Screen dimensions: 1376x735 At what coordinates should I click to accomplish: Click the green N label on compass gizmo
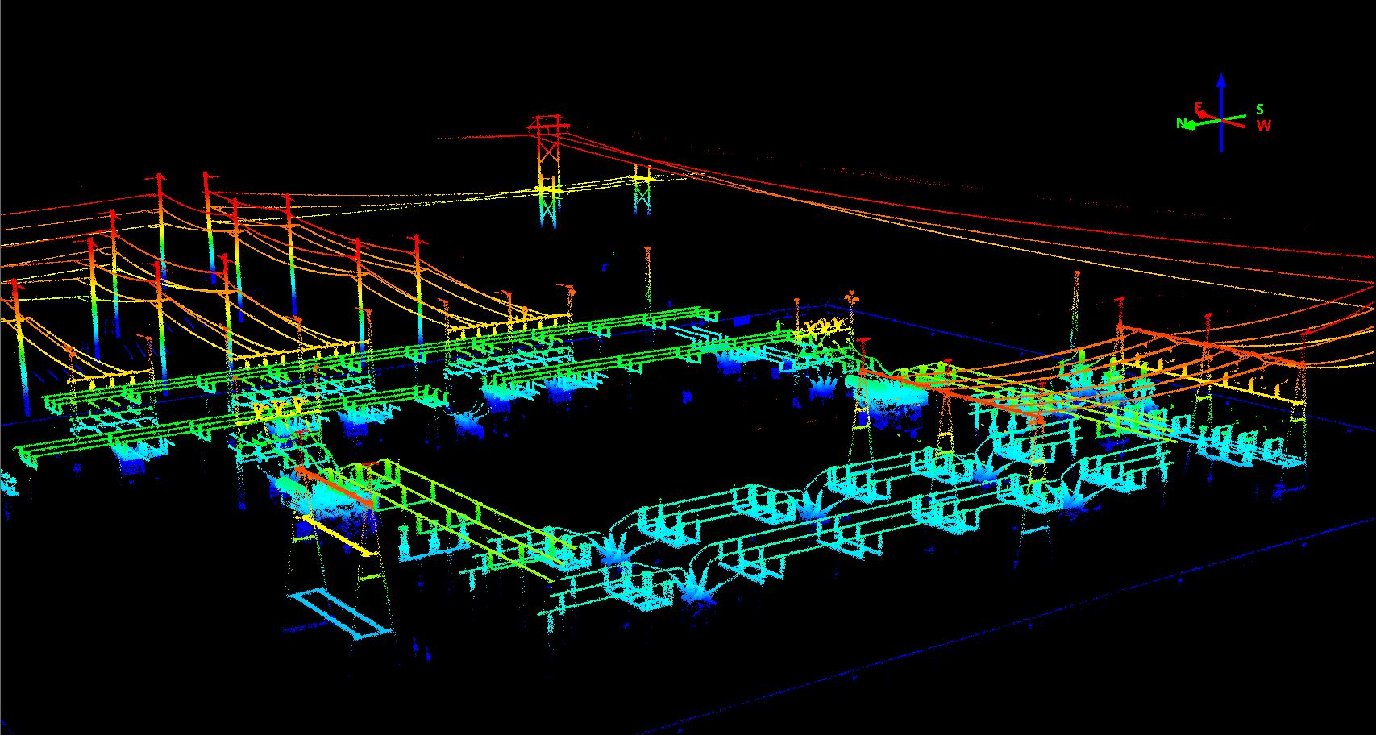click(x=1181, y=123)
